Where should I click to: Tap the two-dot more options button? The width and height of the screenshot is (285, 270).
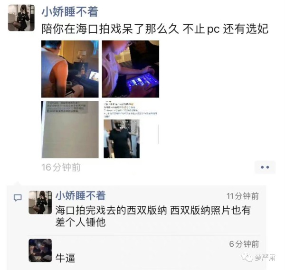pos(265,167)
